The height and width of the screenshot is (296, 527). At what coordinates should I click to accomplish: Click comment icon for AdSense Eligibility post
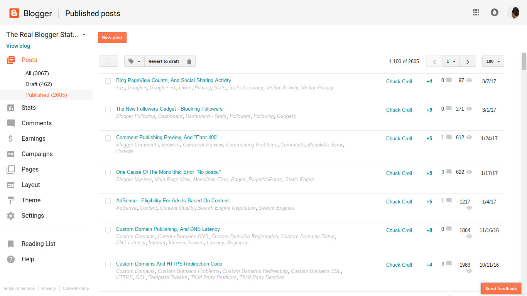click(x=449, y=200)
